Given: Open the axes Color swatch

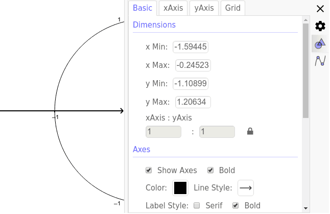Looking at the screenshot, I should [x=180, y=188].
